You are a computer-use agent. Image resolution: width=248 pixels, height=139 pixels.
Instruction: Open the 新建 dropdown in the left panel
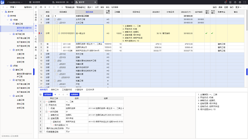(x=13, y=7)
